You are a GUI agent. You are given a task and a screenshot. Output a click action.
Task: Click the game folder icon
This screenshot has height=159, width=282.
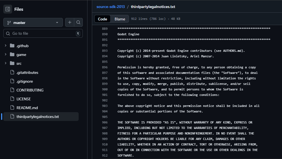pos(12,55)
